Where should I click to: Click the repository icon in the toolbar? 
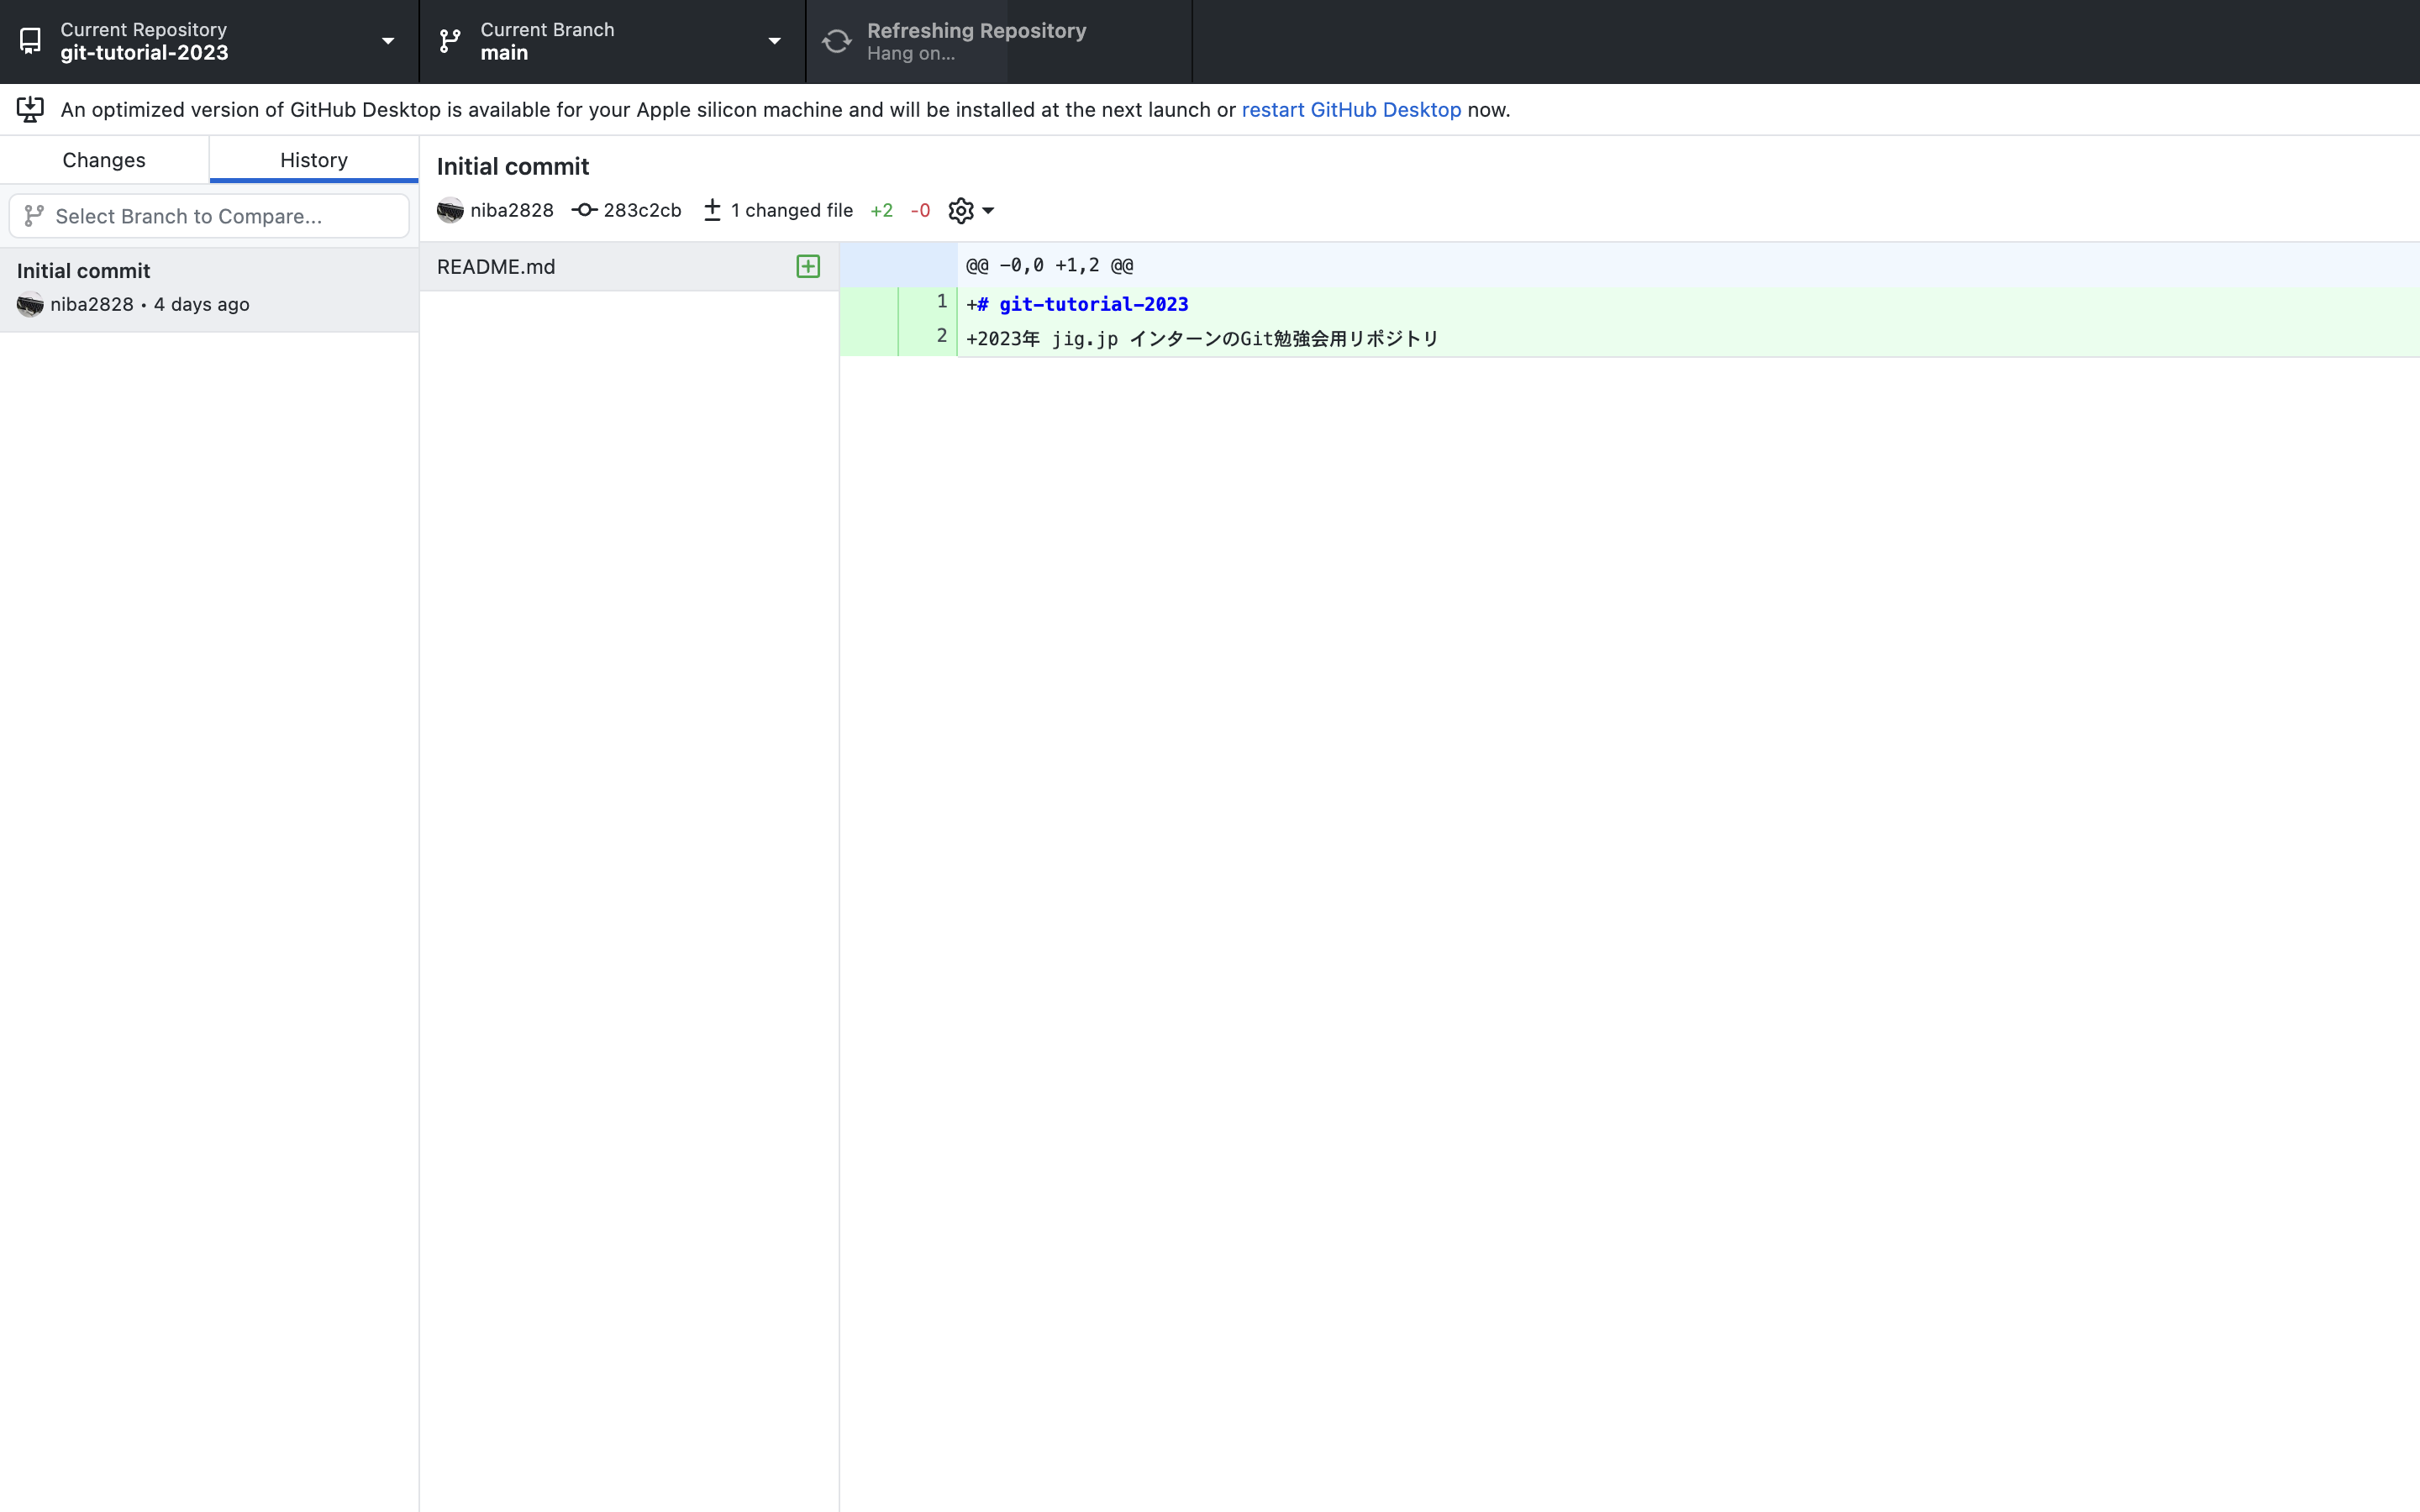coord(31,41)
